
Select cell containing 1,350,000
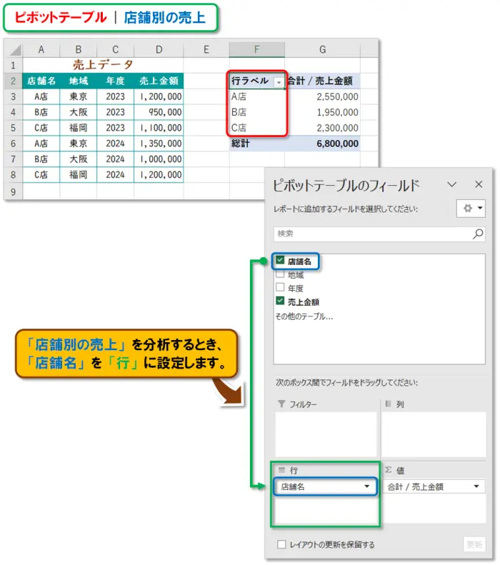coord(159,144)
